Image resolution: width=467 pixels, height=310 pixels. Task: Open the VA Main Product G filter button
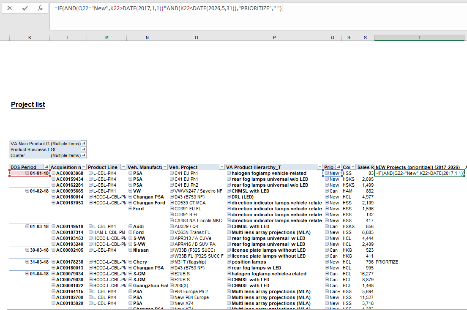pos(84,144)
